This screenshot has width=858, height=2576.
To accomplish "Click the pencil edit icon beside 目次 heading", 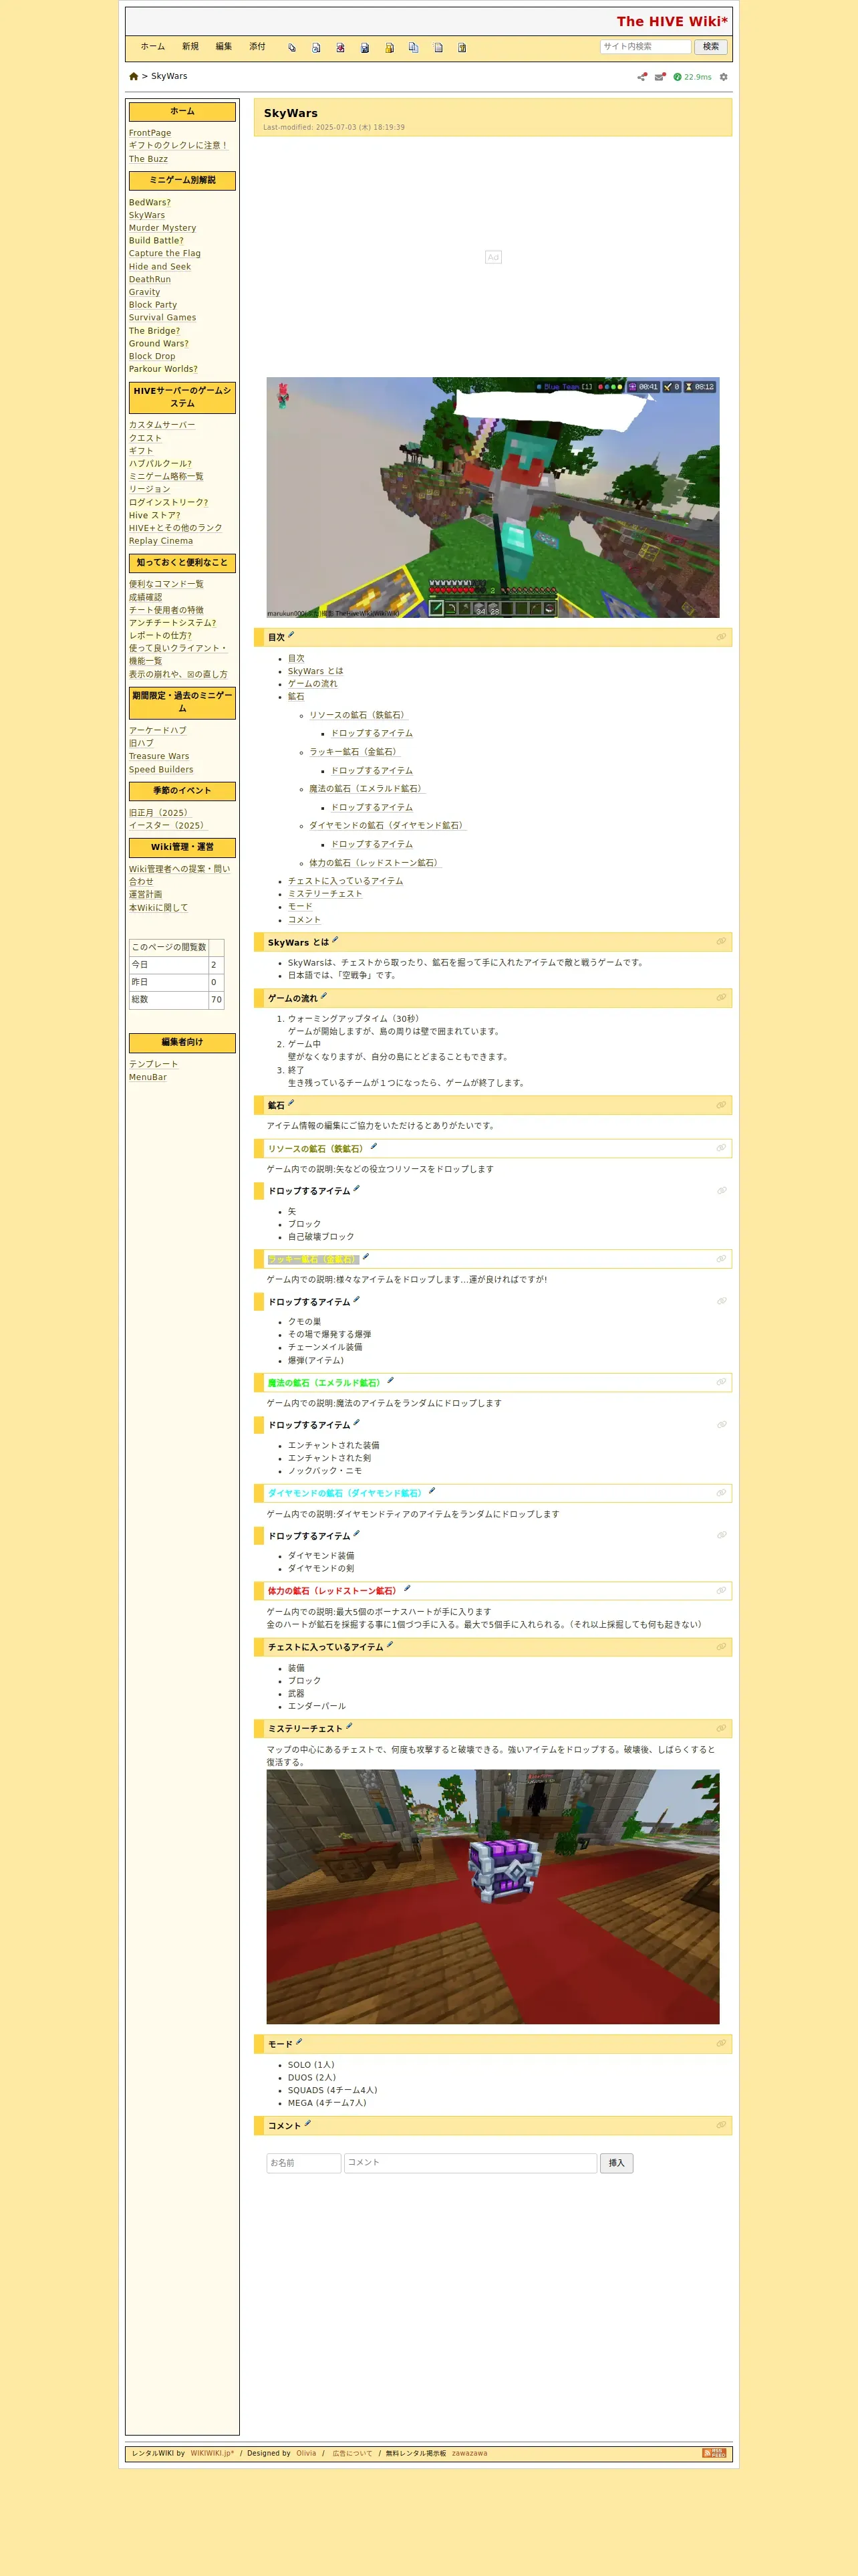I will [291, 635].
